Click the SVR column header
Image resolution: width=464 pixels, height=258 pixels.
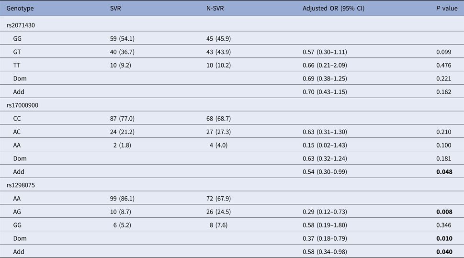tap(116, 9)
